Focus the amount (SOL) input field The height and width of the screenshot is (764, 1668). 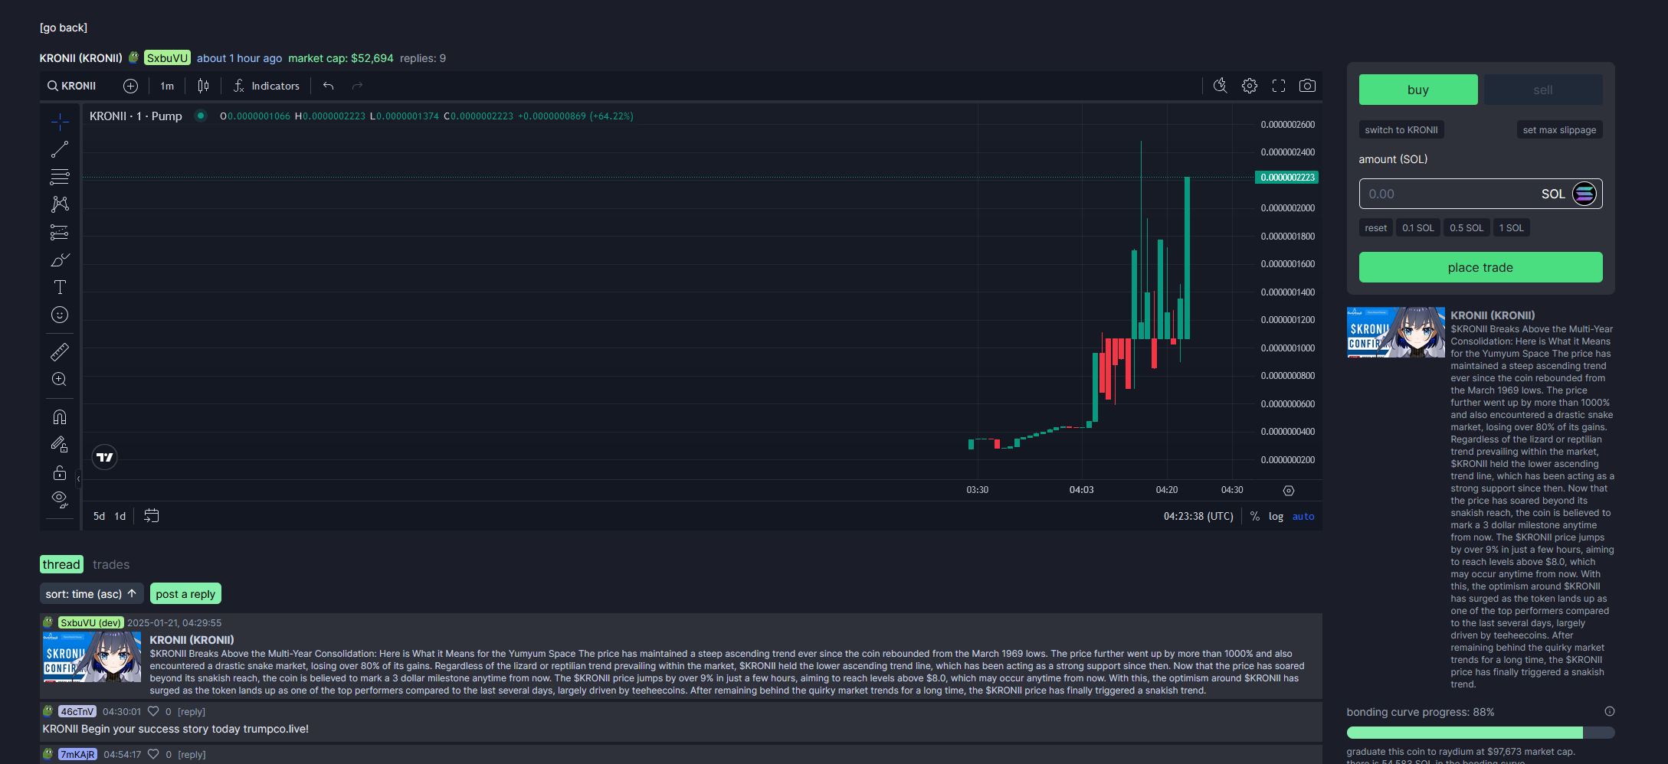coord(1480,194)
